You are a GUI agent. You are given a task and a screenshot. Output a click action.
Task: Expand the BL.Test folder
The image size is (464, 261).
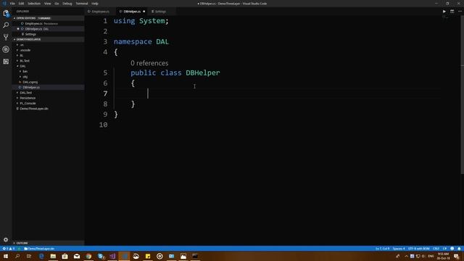coord(25,61)
